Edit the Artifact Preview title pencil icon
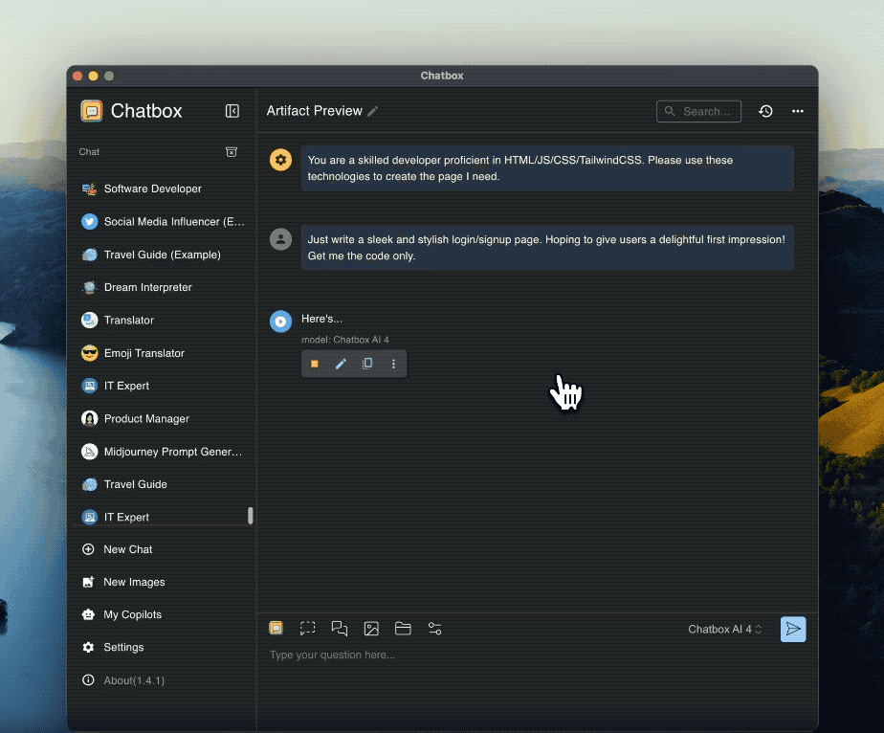Image resolution: width=884 pixels, height=733 pixels. pos(373,111)
